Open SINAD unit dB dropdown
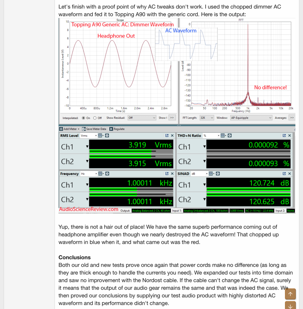Viewport: 303px width, 309px height. point(200,174)
